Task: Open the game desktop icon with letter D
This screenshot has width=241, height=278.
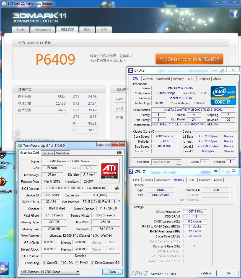Action: pyautogui.click(x=3, y=182)
